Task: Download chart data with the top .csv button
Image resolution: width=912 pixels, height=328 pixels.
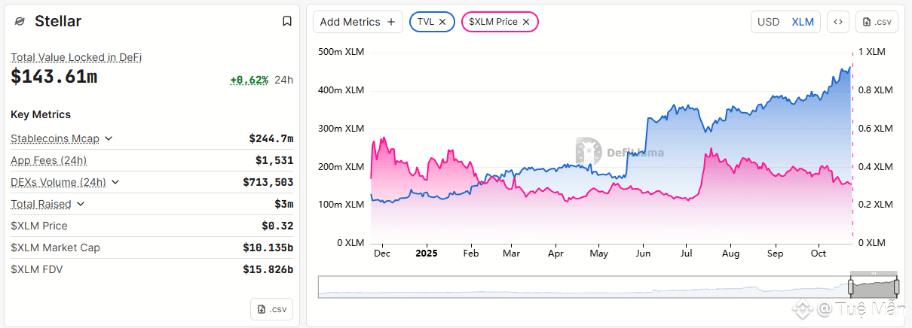Action: click(x=879, y=22)
